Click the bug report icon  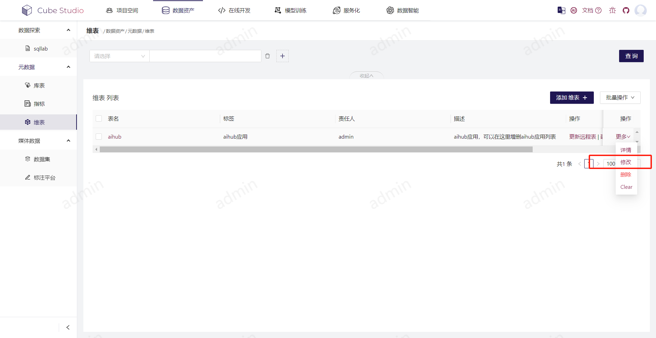tap(612, 10)
